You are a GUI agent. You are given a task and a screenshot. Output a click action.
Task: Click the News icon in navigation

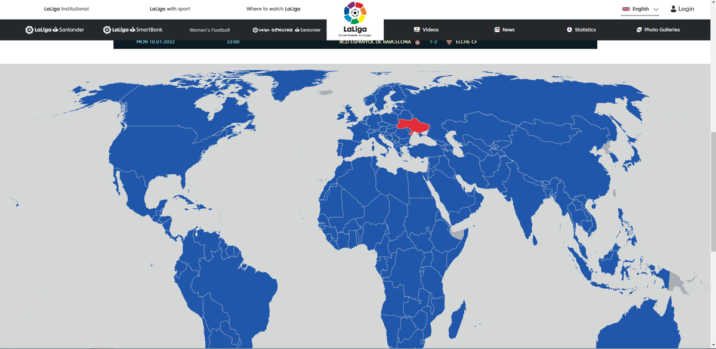(497, 30)
